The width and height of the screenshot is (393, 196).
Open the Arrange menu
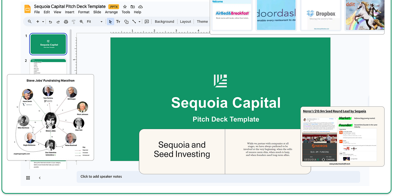click(111, 12)
